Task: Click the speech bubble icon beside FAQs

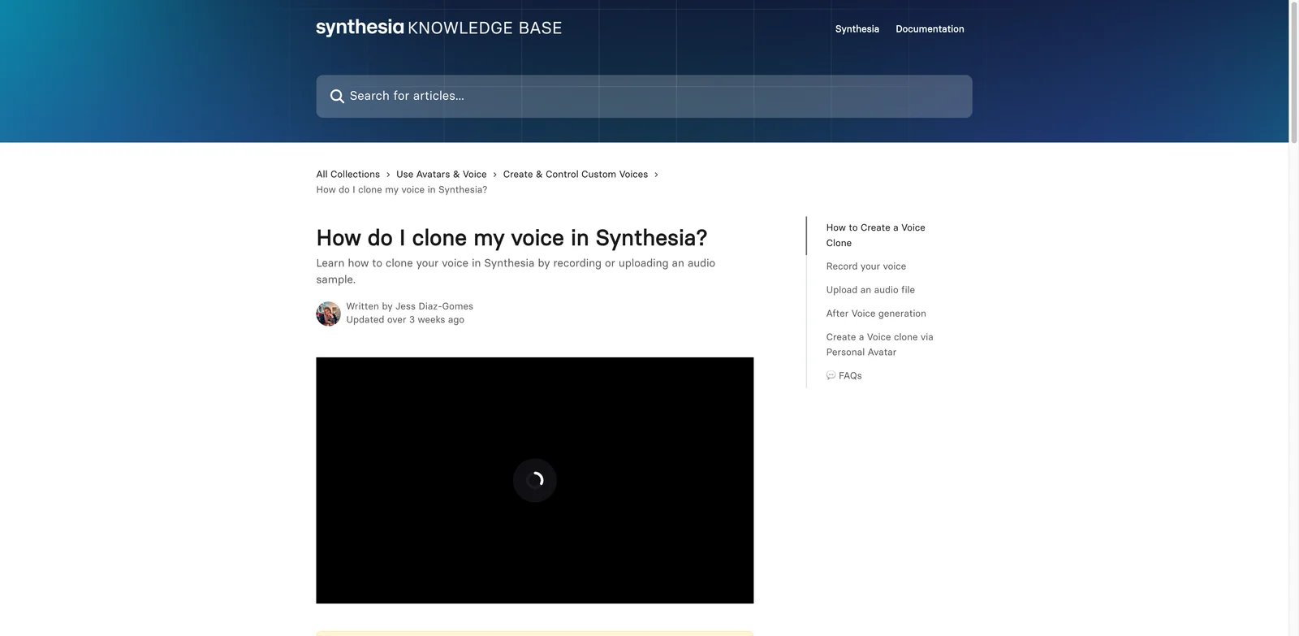Action: (831, 375)
